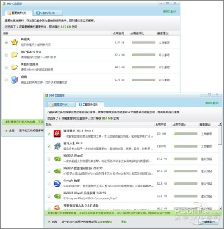224x229 pixels.
Task: Click NVIDIA icon in the 87.1 MB PhysX row
Action: (x=57, y=159)
